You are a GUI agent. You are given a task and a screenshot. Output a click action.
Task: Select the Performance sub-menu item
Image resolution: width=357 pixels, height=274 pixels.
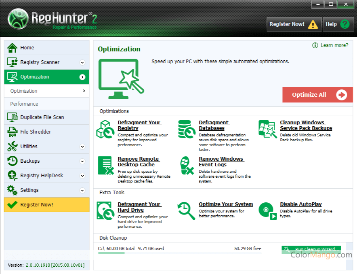pyautogui.click(x=47, y=104)
